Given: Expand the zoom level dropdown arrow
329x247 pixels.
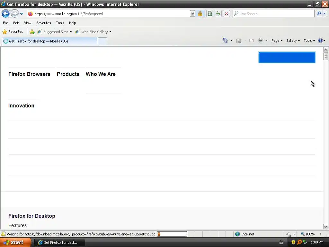Looking at the screenshot, I should pyautogui.click(x=320, y=234).
